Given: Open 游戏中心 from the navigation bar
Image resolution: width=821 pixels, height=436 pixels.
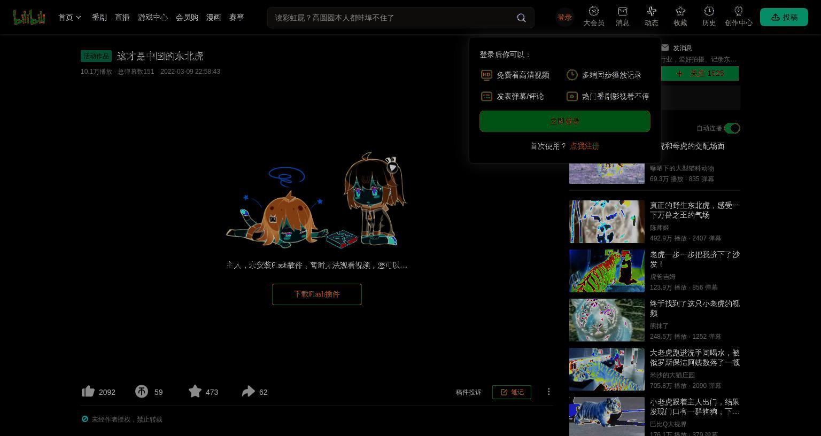Looking at the screenshot, I should point(153,17).
